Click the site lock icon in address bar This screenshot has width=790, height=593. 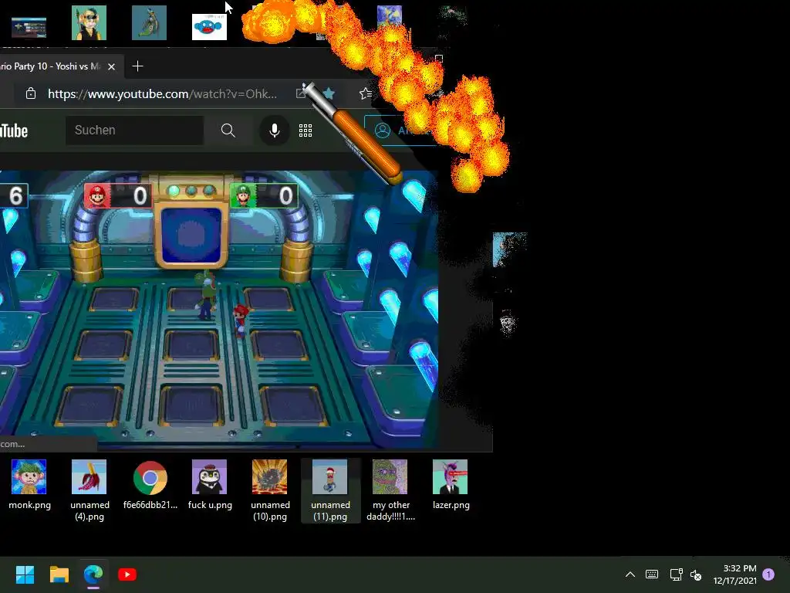(31, 93)
